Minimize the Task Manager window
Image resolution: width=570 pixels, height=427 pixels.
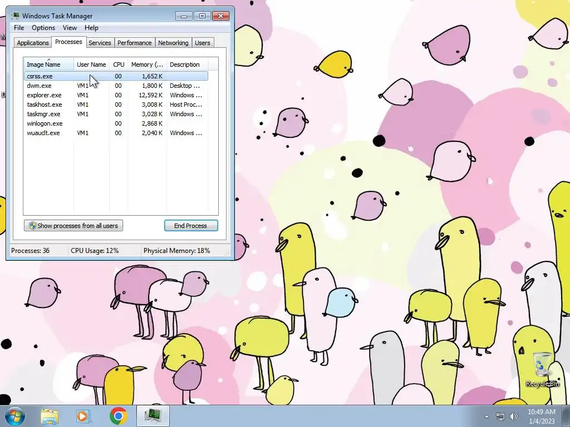click(184, 16)
